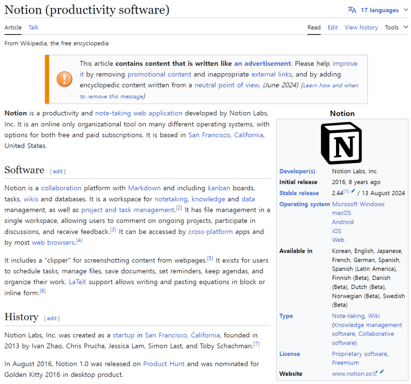Open the Freemium link
Viewport: 411px width, 384px height.
pyautogui.click(x=346, y=363)
